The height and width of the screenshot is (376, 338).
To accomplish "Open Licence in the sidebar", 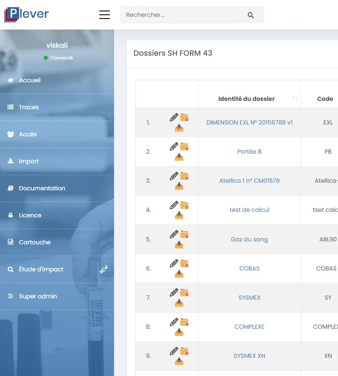I will tap(57, 215).
